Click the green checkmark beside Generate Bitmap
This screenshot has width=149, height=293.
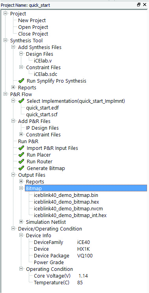tap(21, 168)
